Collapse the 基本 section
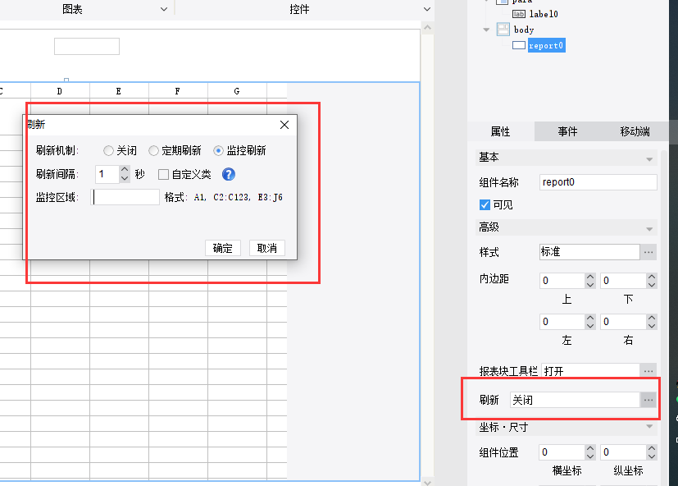Screen dimensions: 678x486 [x=649, y=159]
